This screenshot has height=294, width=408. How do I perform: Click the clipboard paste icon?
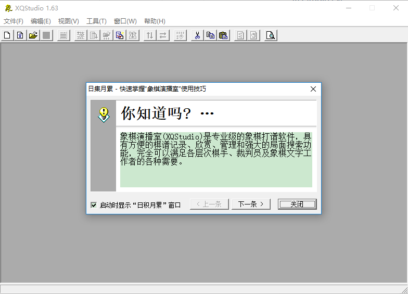223,35
